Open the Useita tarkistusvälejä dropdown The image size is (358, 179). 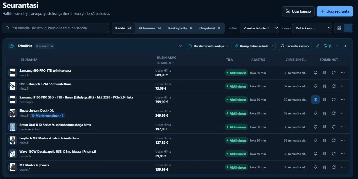[x=209, y=46]
